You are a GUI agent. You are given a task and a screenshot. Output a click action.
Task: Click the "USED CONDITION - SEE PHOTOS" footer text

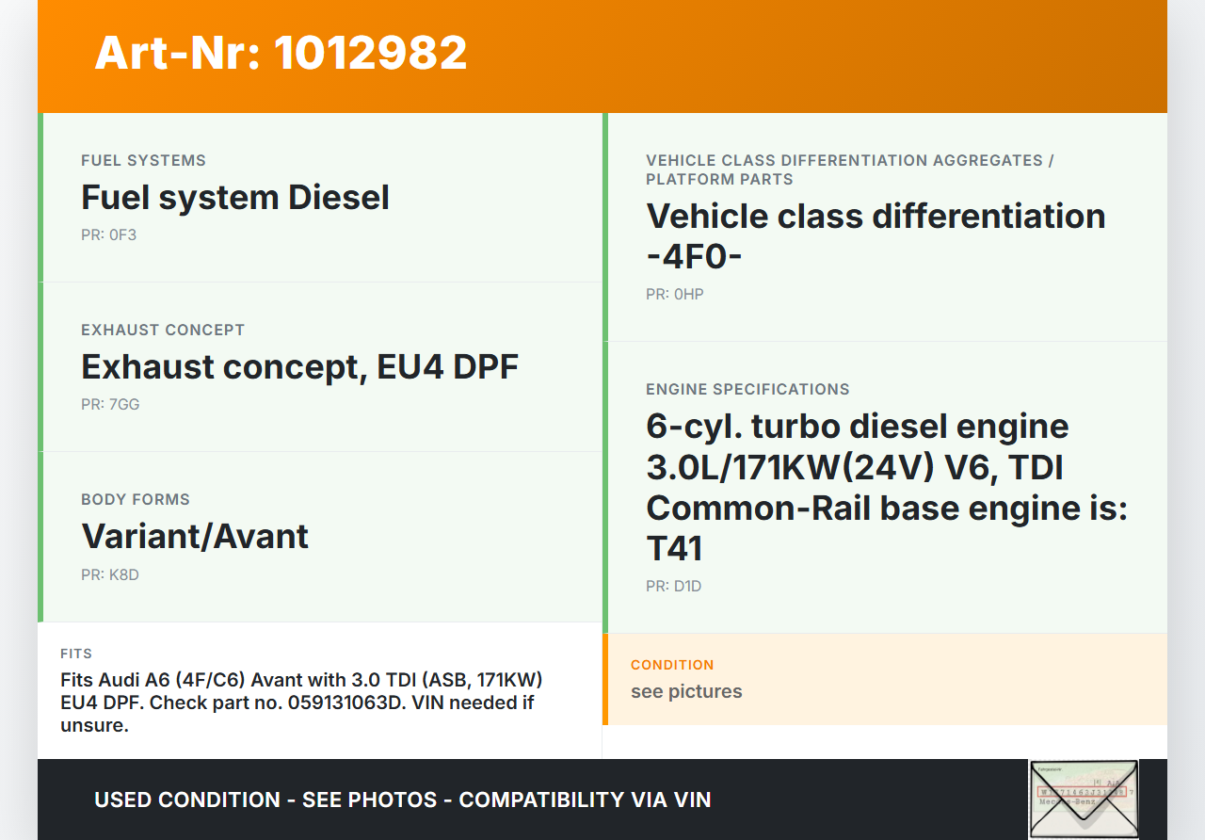[403, 800]
